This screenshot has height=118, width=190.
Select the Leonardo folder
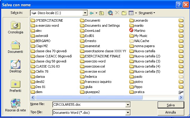(139, 20)
